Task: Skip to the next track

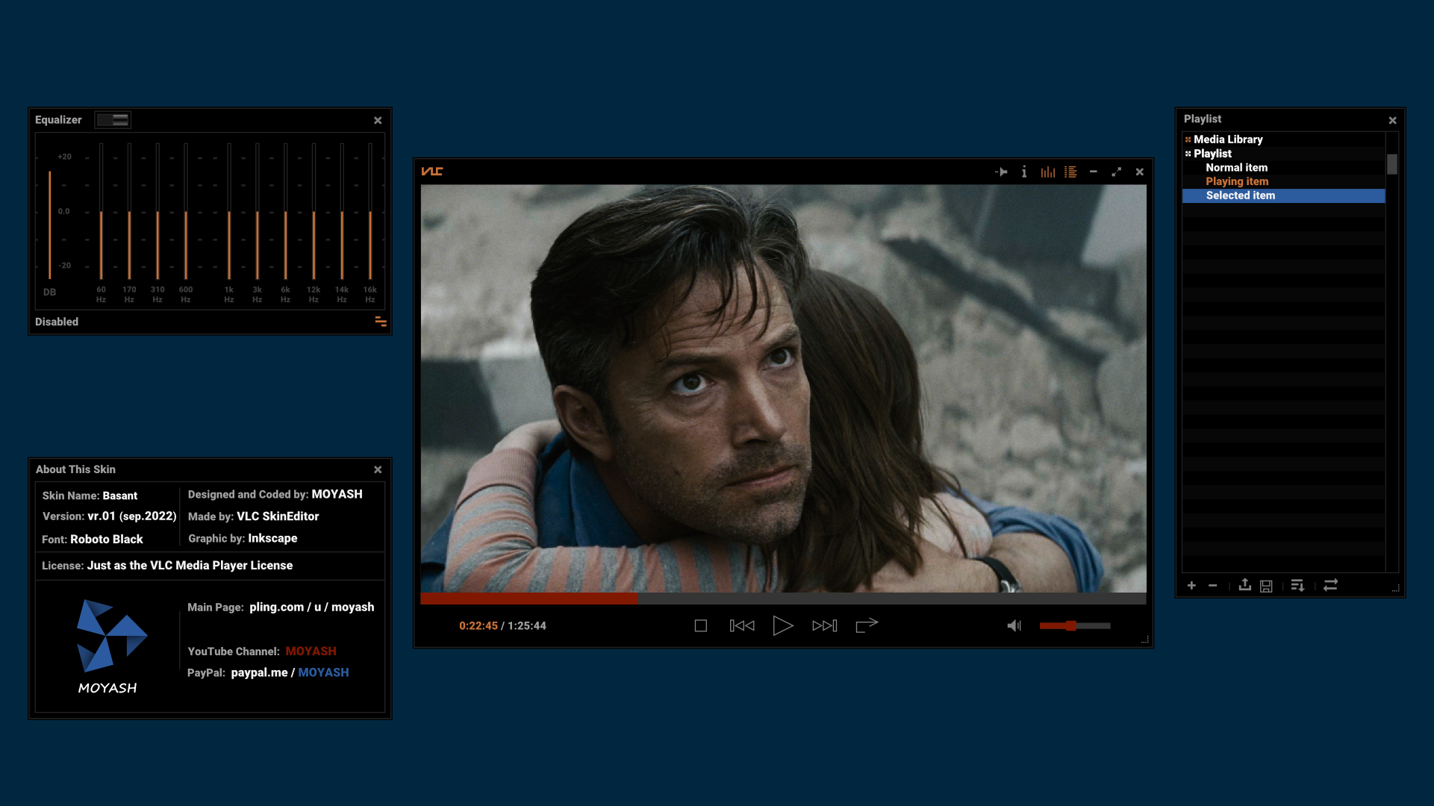Action: pyautogui.click(x=825, y=625)
